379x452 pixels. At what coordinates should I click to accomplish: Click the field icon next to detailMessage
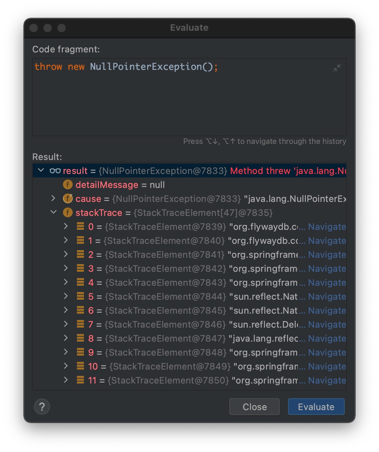67,184
